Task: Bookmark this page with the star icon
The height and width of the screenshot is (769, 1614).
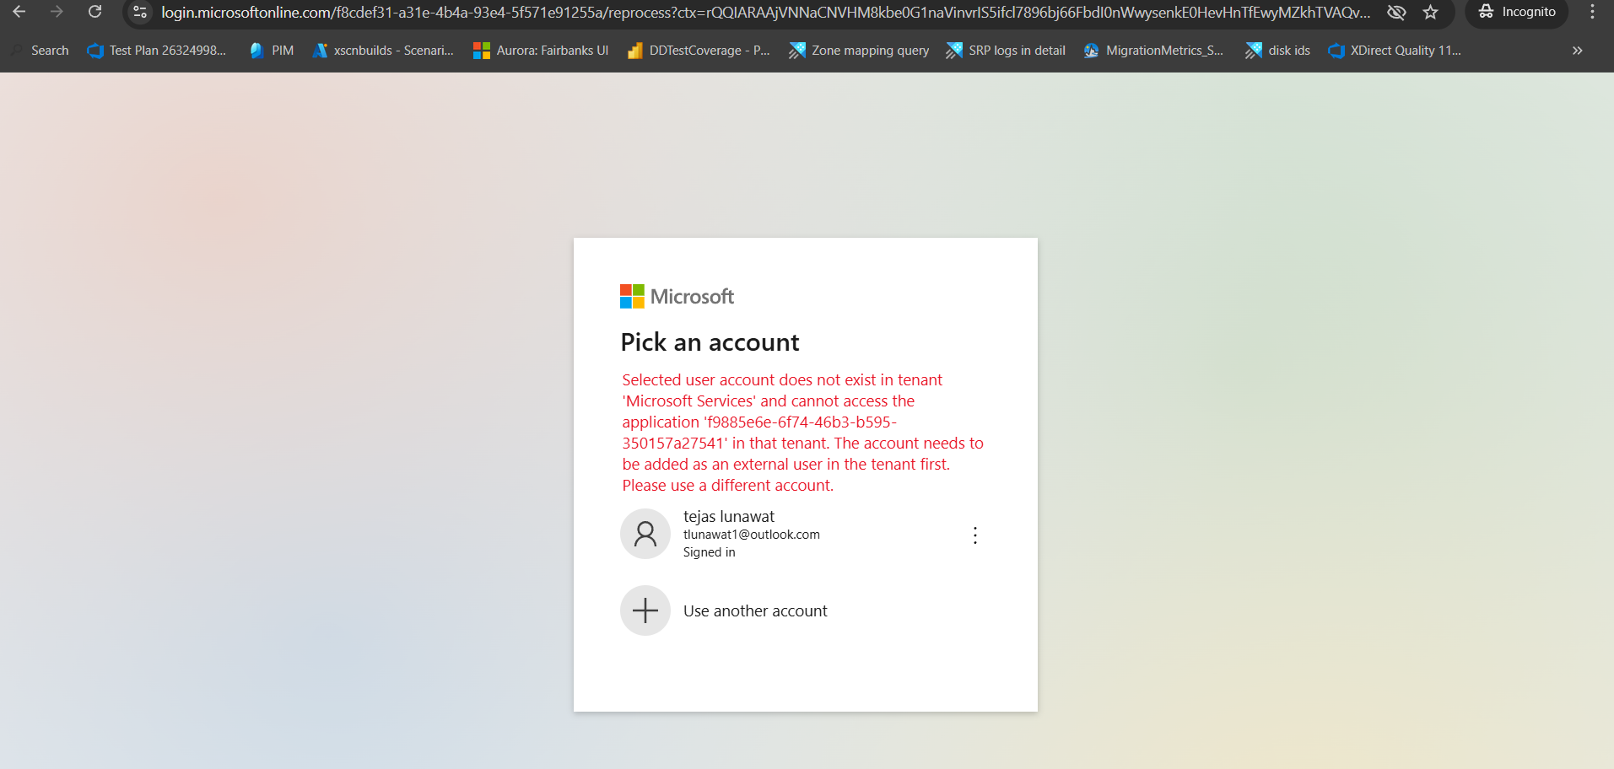Action: point(1430,12)
